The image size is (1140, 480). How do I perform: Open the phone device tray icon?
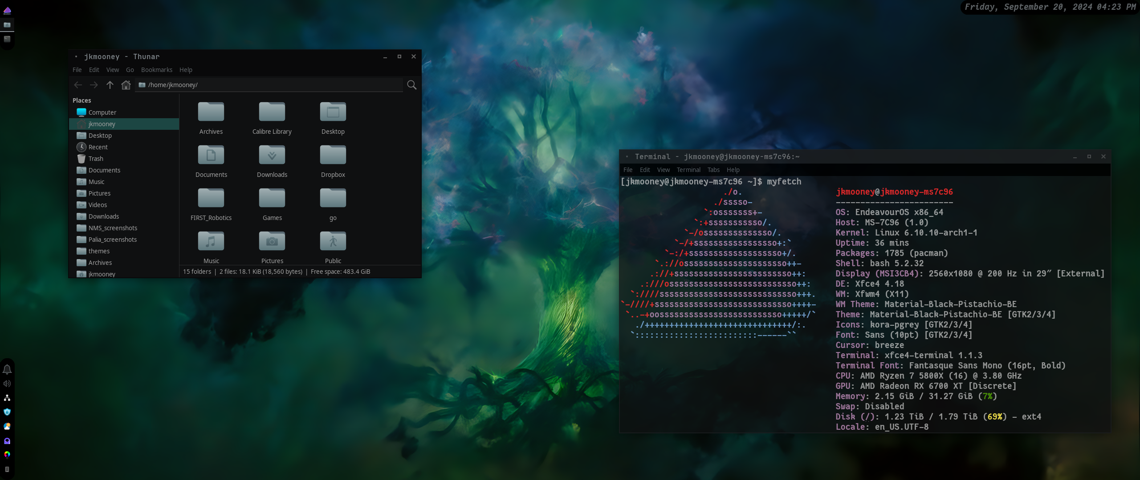click(7, 469)
